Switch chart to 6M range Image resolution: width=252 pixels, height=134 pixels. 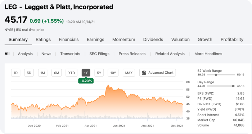[x=57, y=73]
